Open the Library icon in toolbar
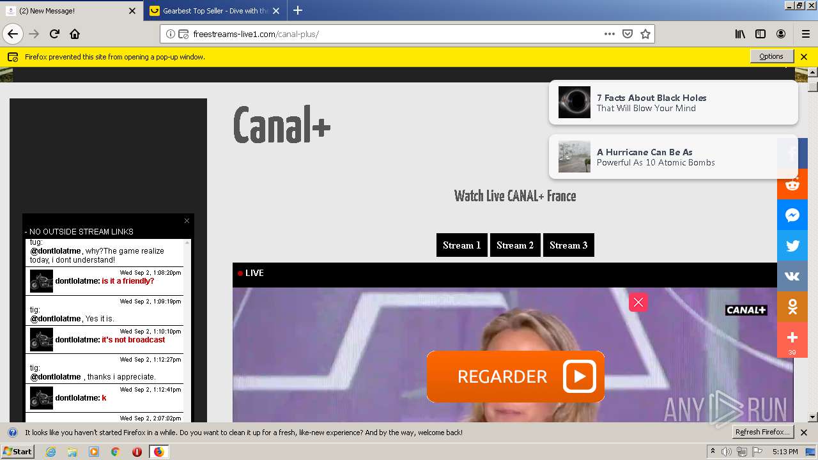818x460 pixels. click(x=740, y=34)
